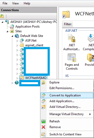Click the Add Virtual Directory icon

coord(43,107)
